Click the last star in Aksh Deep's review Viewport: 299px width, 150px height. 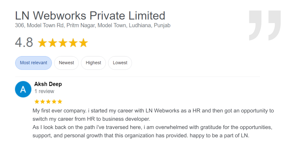pyautogui.click(x=60, y=101)
